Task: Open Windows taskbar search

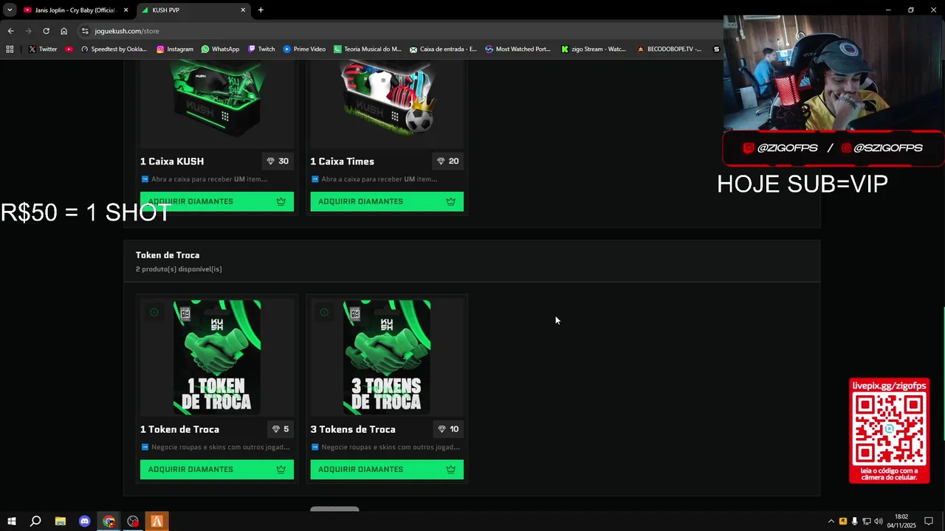Action: 35,521
